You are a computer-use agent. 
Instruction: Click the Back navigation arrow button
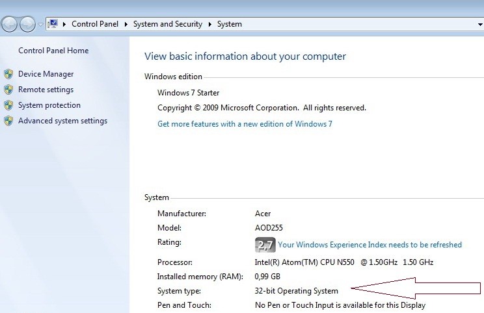tap(10, 24)
